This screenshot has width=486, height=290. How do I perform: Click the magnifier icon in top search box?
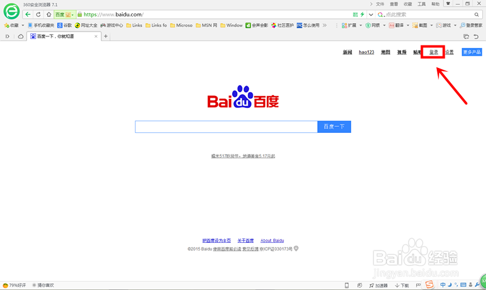tap(476, 15)
